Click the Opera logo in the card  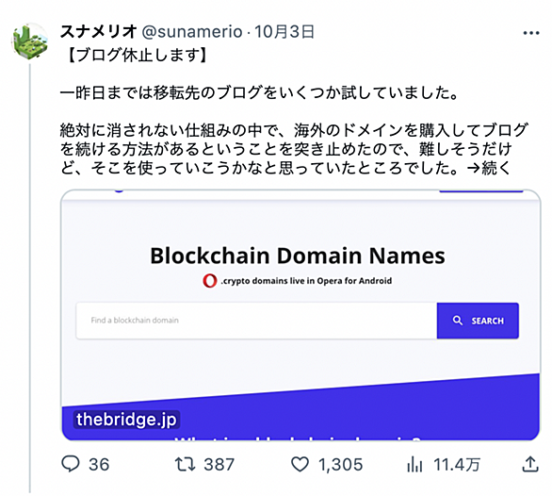click(209, 281)
